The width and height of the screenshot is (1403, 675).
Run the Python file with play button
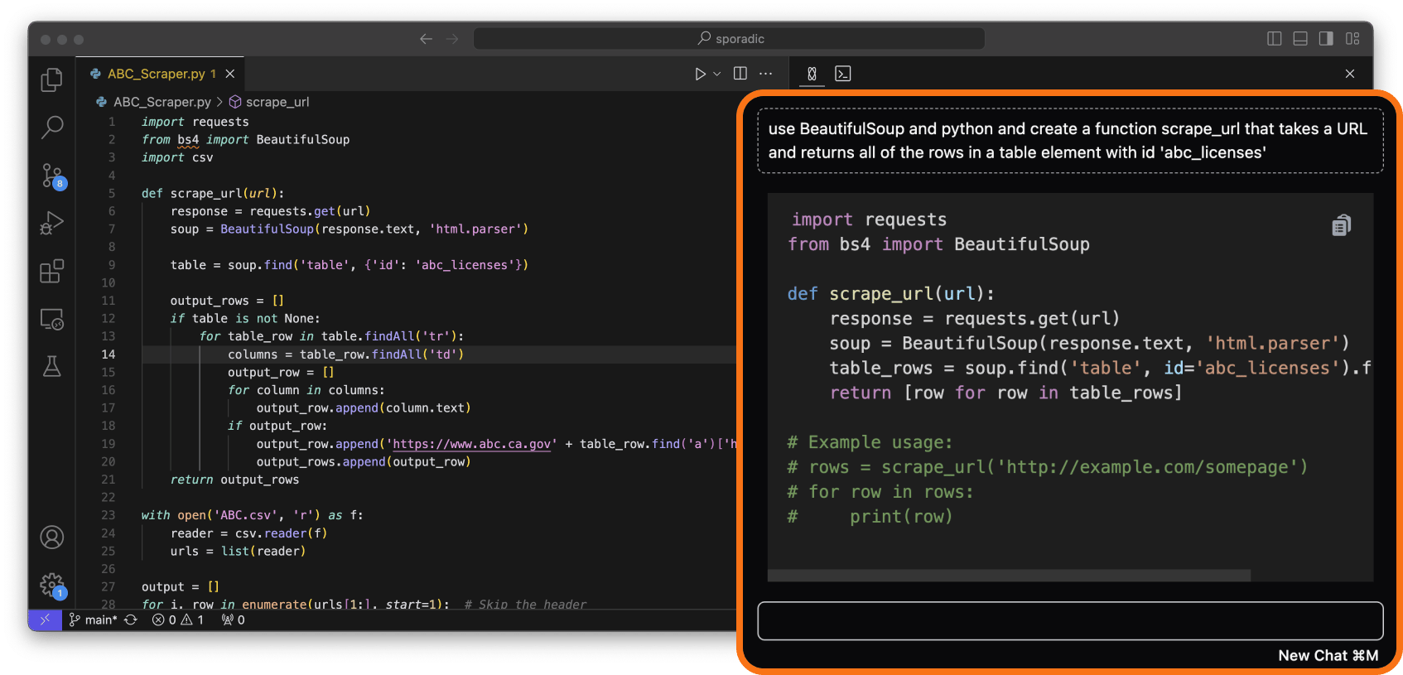pyautogui.click(x=700, y=74)
